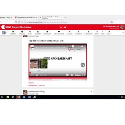Open a new browser tab
Image resolution: width=125 pixels, height=125 pixels.
pos(65,17)
